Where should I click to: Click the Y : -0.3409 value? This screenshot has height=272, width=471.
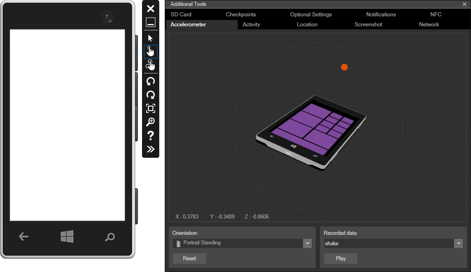pyautogui.click(x=222, y=217)
